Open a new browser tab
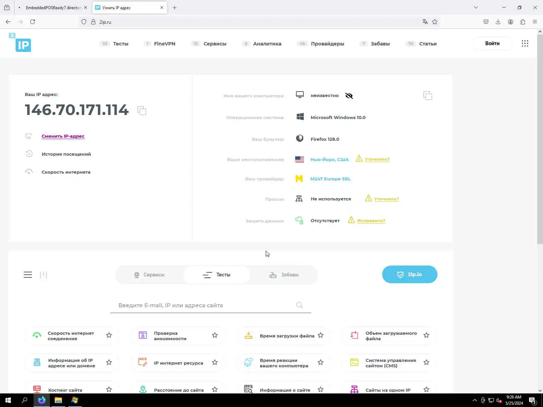The height and width of the screenshot is (407, 543). [x=174, y=7]
